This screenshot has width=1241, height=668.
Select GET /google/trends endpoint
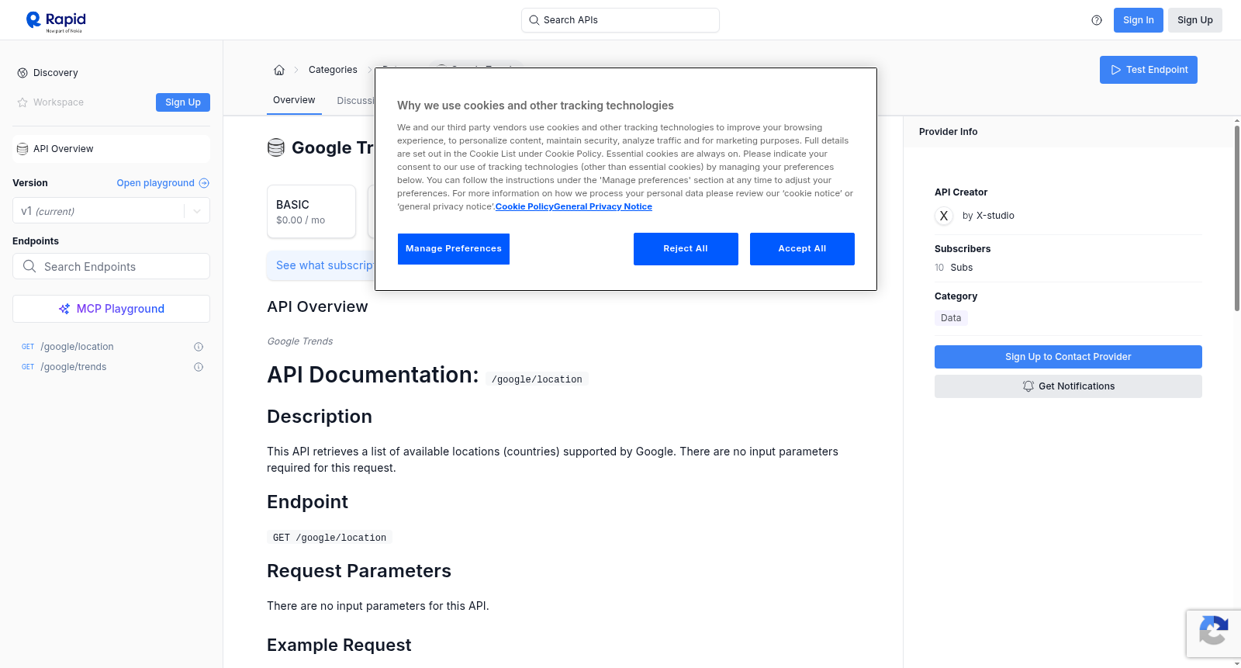111,367
